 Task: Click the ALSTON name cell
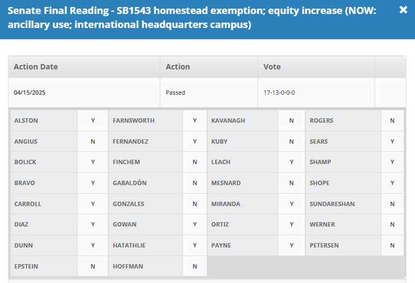point(44,120)
